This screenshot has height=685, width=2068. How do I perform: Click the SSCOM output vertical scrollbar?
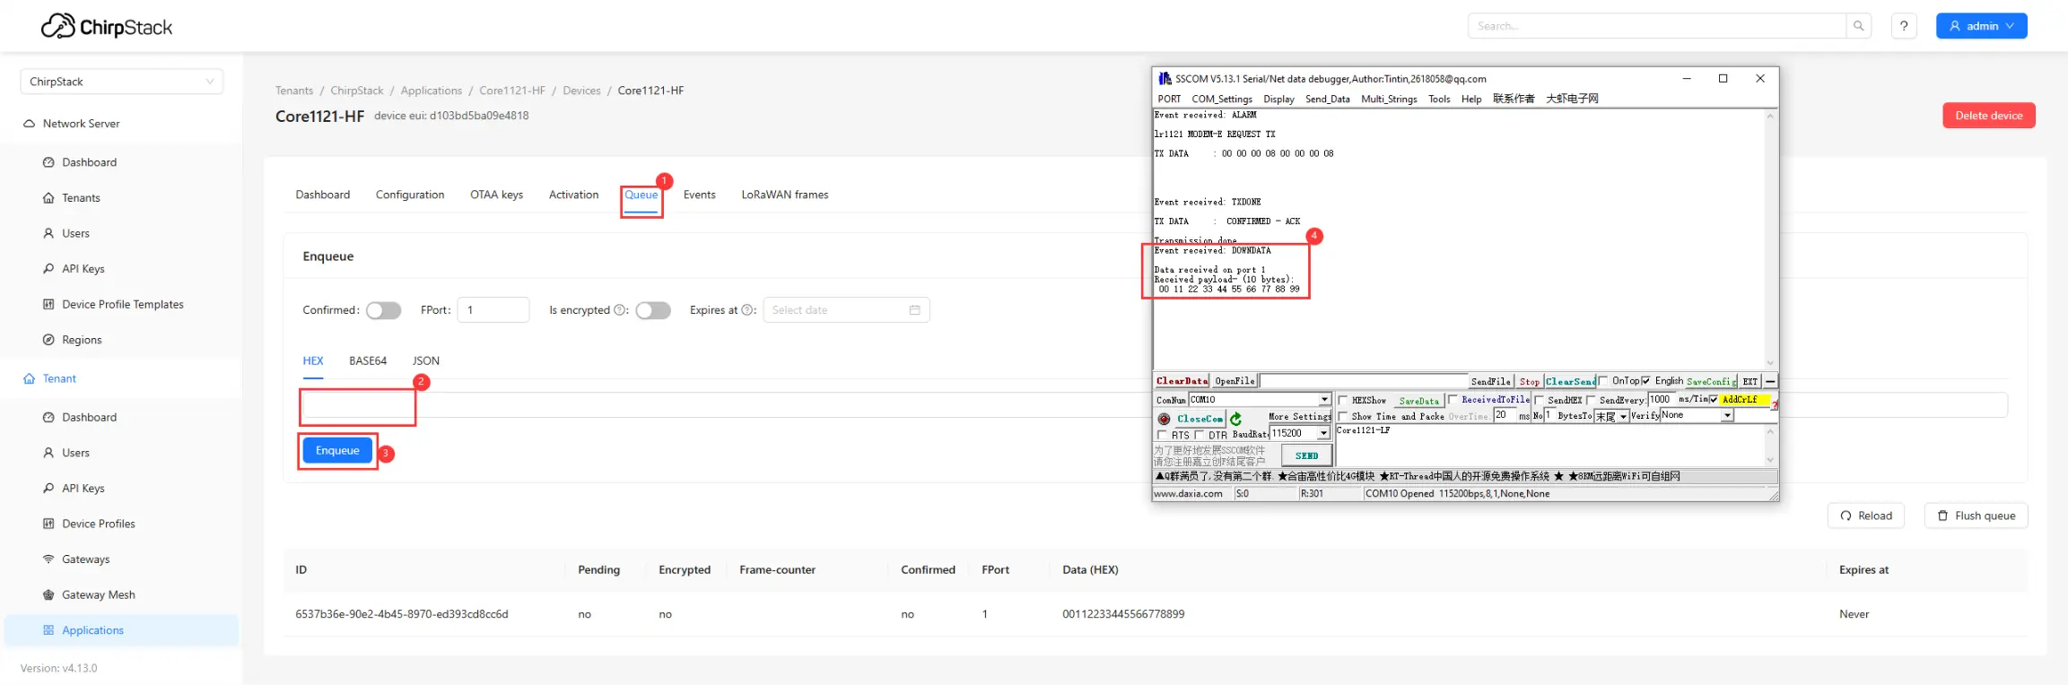click(1770, 238)
